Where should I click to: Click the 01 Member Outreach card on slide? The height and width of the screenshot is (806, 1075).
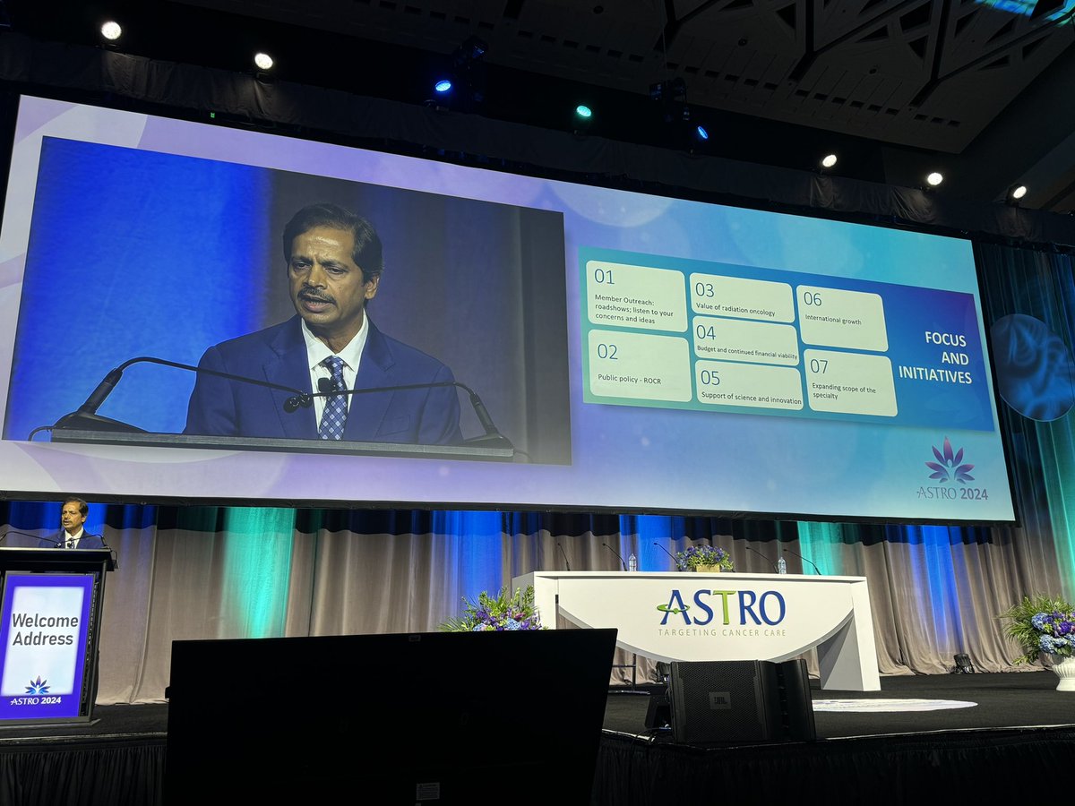click(637, 297)
